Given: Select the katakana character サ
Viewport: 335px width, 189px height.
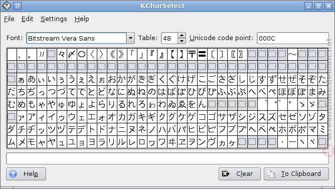Looking at the screenshot, I should [222, 117].
